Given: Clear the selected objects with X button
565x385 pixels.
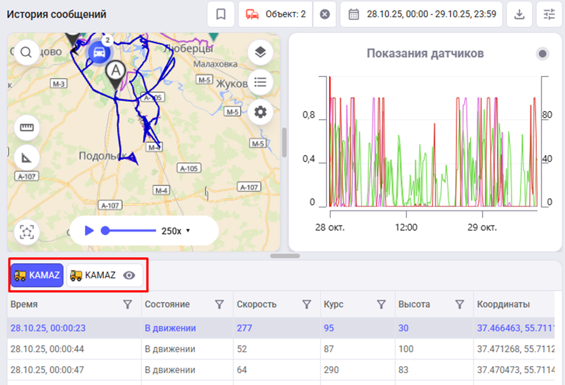Looking at the screenshot, I should [x=325, y=14].
